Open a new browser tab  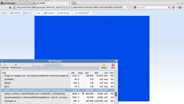pyautogui.click(x=74, y=3)
